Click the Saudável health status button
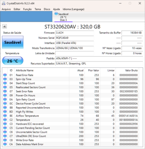This screenshot has width=145, height=149. (x=13, y=42)
